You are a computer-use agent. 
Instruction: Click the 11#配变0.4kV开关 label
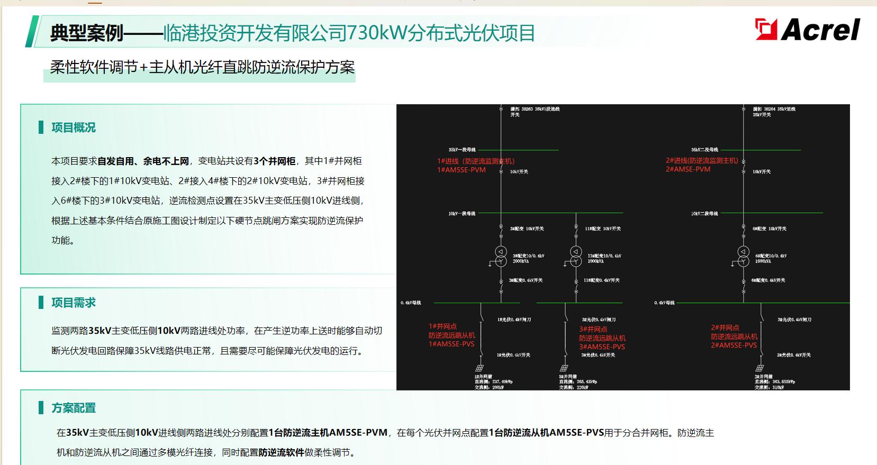coord(602,280)
